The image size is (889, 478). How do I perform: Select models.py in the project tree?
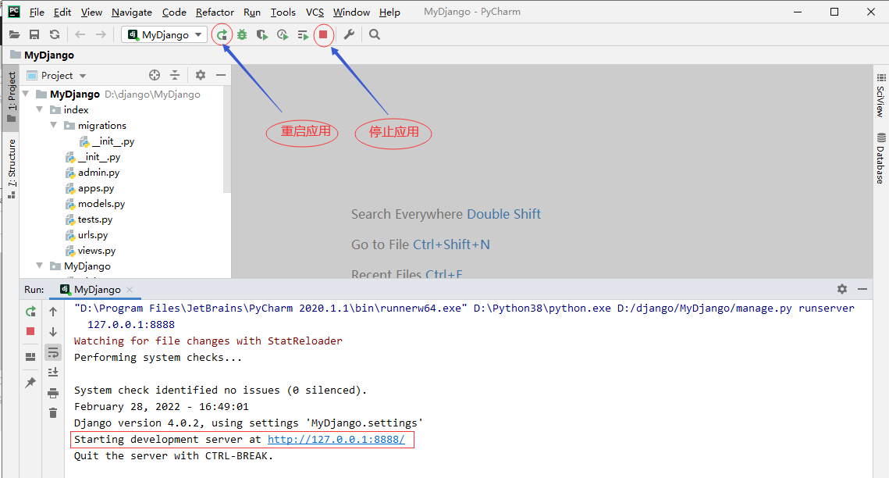coord(95,204)
